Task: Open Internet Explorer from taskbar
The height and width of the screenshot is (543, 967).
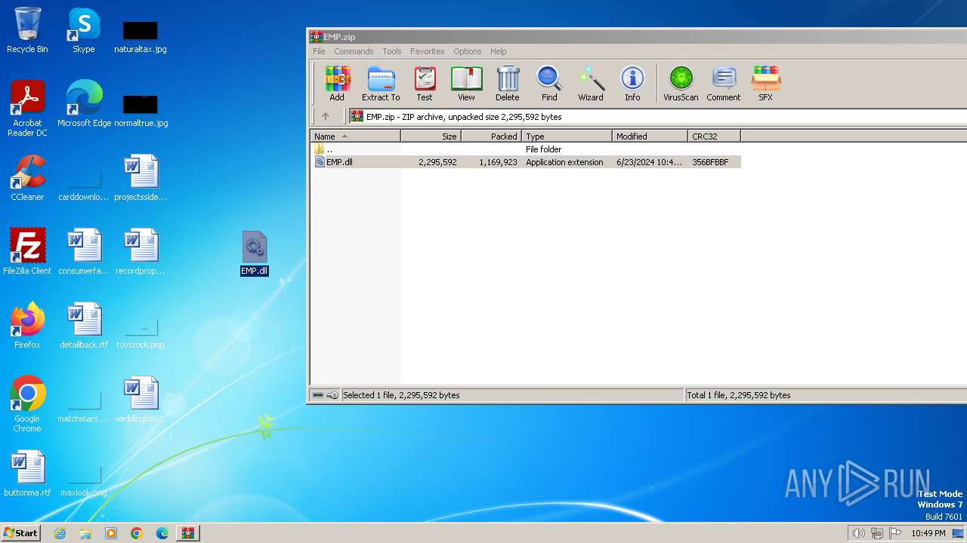Action: pos(60,533)
